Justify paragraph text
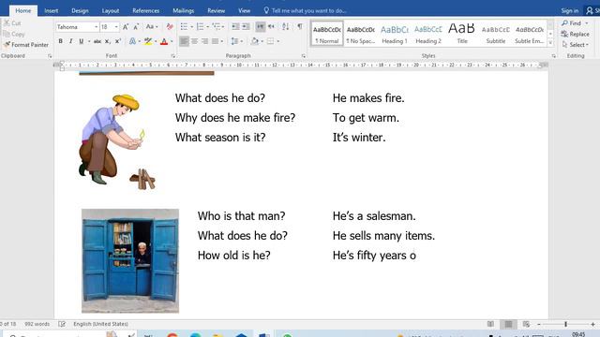This screenshot has height=337, width=600. [x=215, y=41]
